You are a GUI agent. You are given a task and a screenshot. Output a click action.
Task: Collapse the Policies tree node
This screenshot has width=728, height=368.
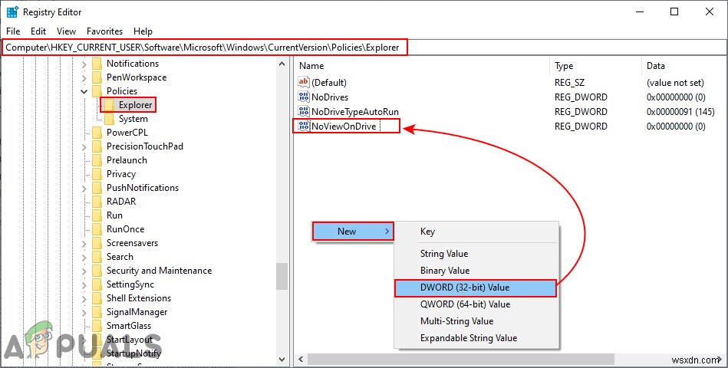84,91
